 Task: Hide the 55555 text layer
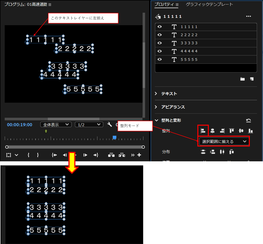click(160, 59)
